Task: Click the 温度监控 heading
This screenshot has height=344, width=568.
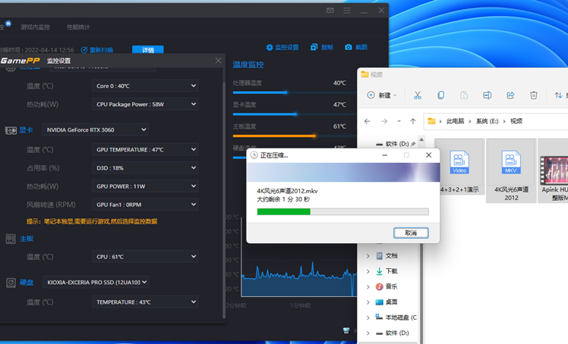Action: coord(248,64)
